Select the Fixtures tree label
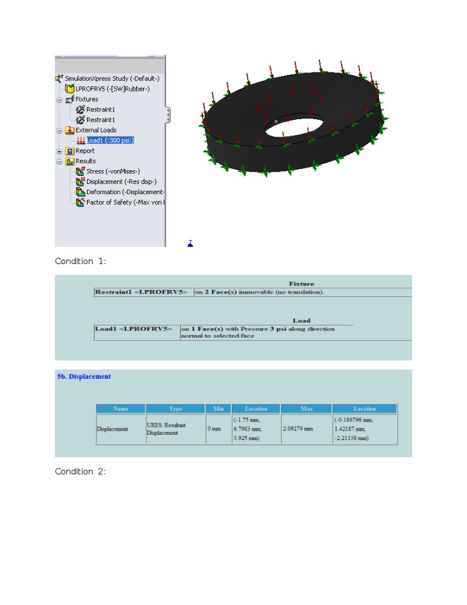The image size is (467, 605). 86,99
